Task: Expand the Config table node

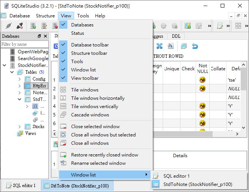Action: point(20,79)
